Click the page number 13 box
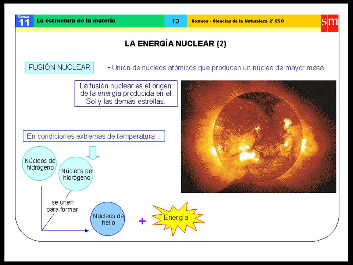Image resolution: width=353 pixels, height=265 pixels. [176, 21]
